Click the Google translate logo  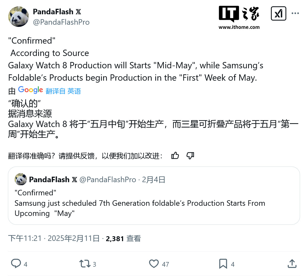[30, 90]
